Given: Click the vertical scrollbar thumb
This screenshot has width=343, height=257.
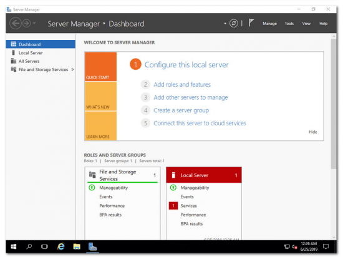Looking at the screenshot, I should click(334, 104).
